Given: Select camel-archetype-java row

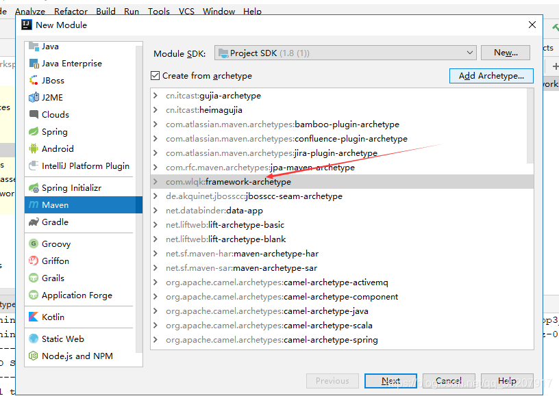Looking at the screenshot, I should click(x=342, y=311).
